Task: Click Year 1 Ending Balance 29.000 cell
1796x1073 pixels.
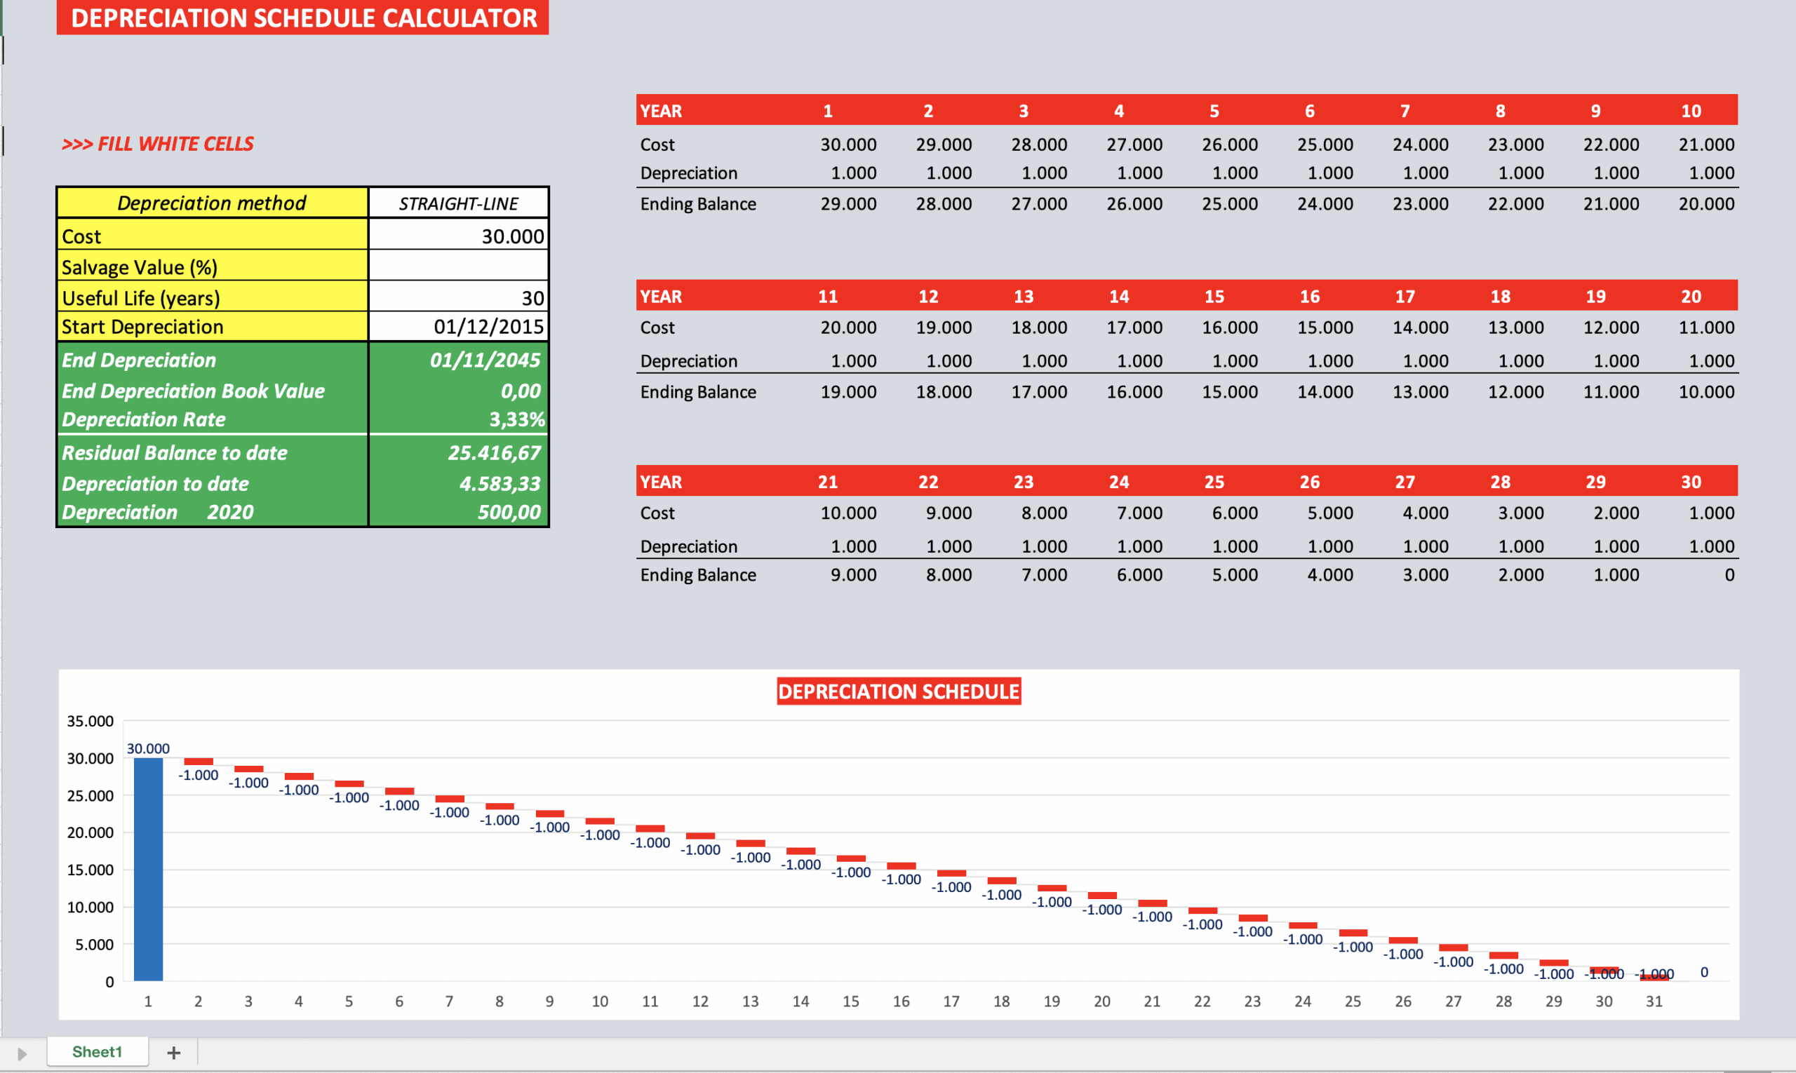Action: [847, 204]
